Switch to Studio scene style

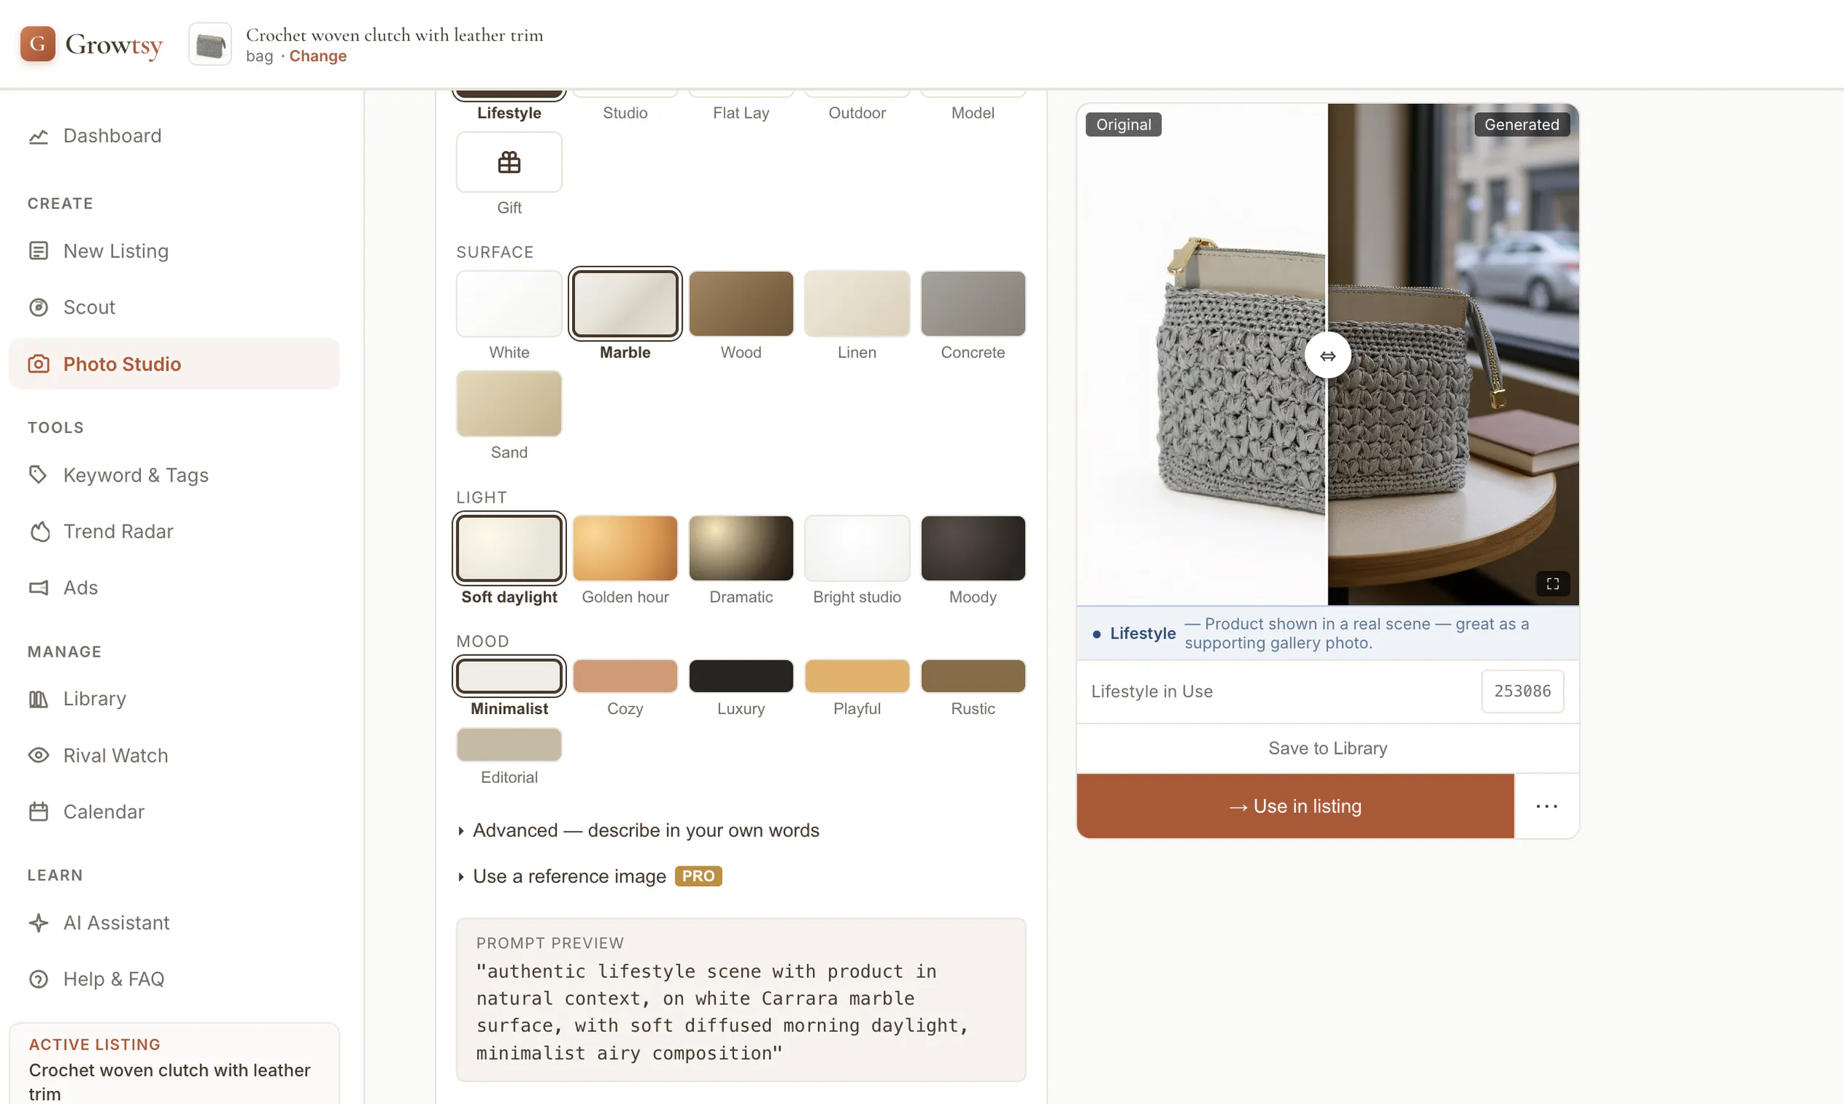click(x=625, y=113)
